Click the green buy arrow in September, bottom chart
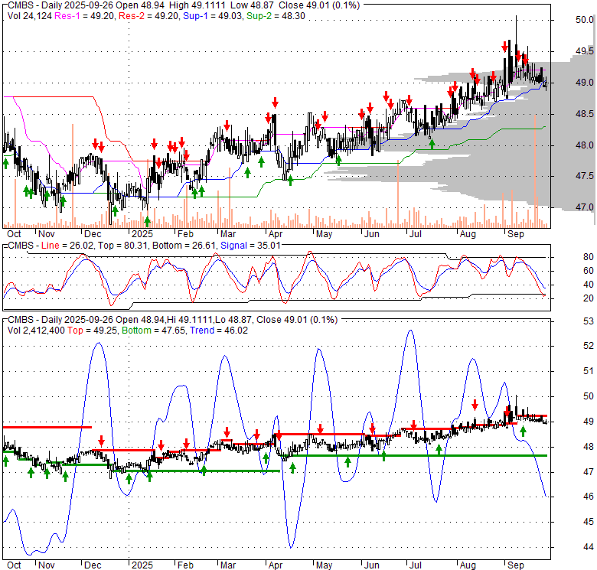 click(x=523, y=431)
